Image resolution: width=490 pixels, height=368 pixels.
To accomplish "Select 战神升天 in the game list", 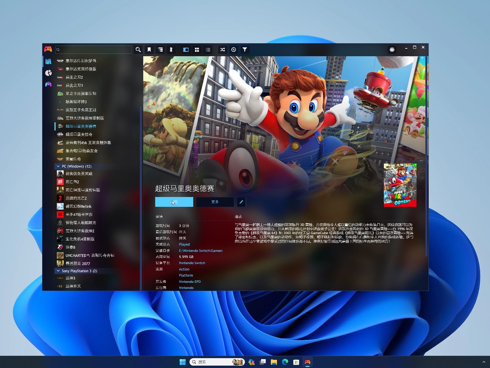I will (x=97, y=286).
